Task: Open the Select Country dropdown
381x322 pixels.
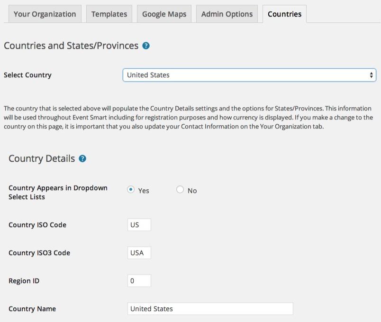Action: point(249,75)
